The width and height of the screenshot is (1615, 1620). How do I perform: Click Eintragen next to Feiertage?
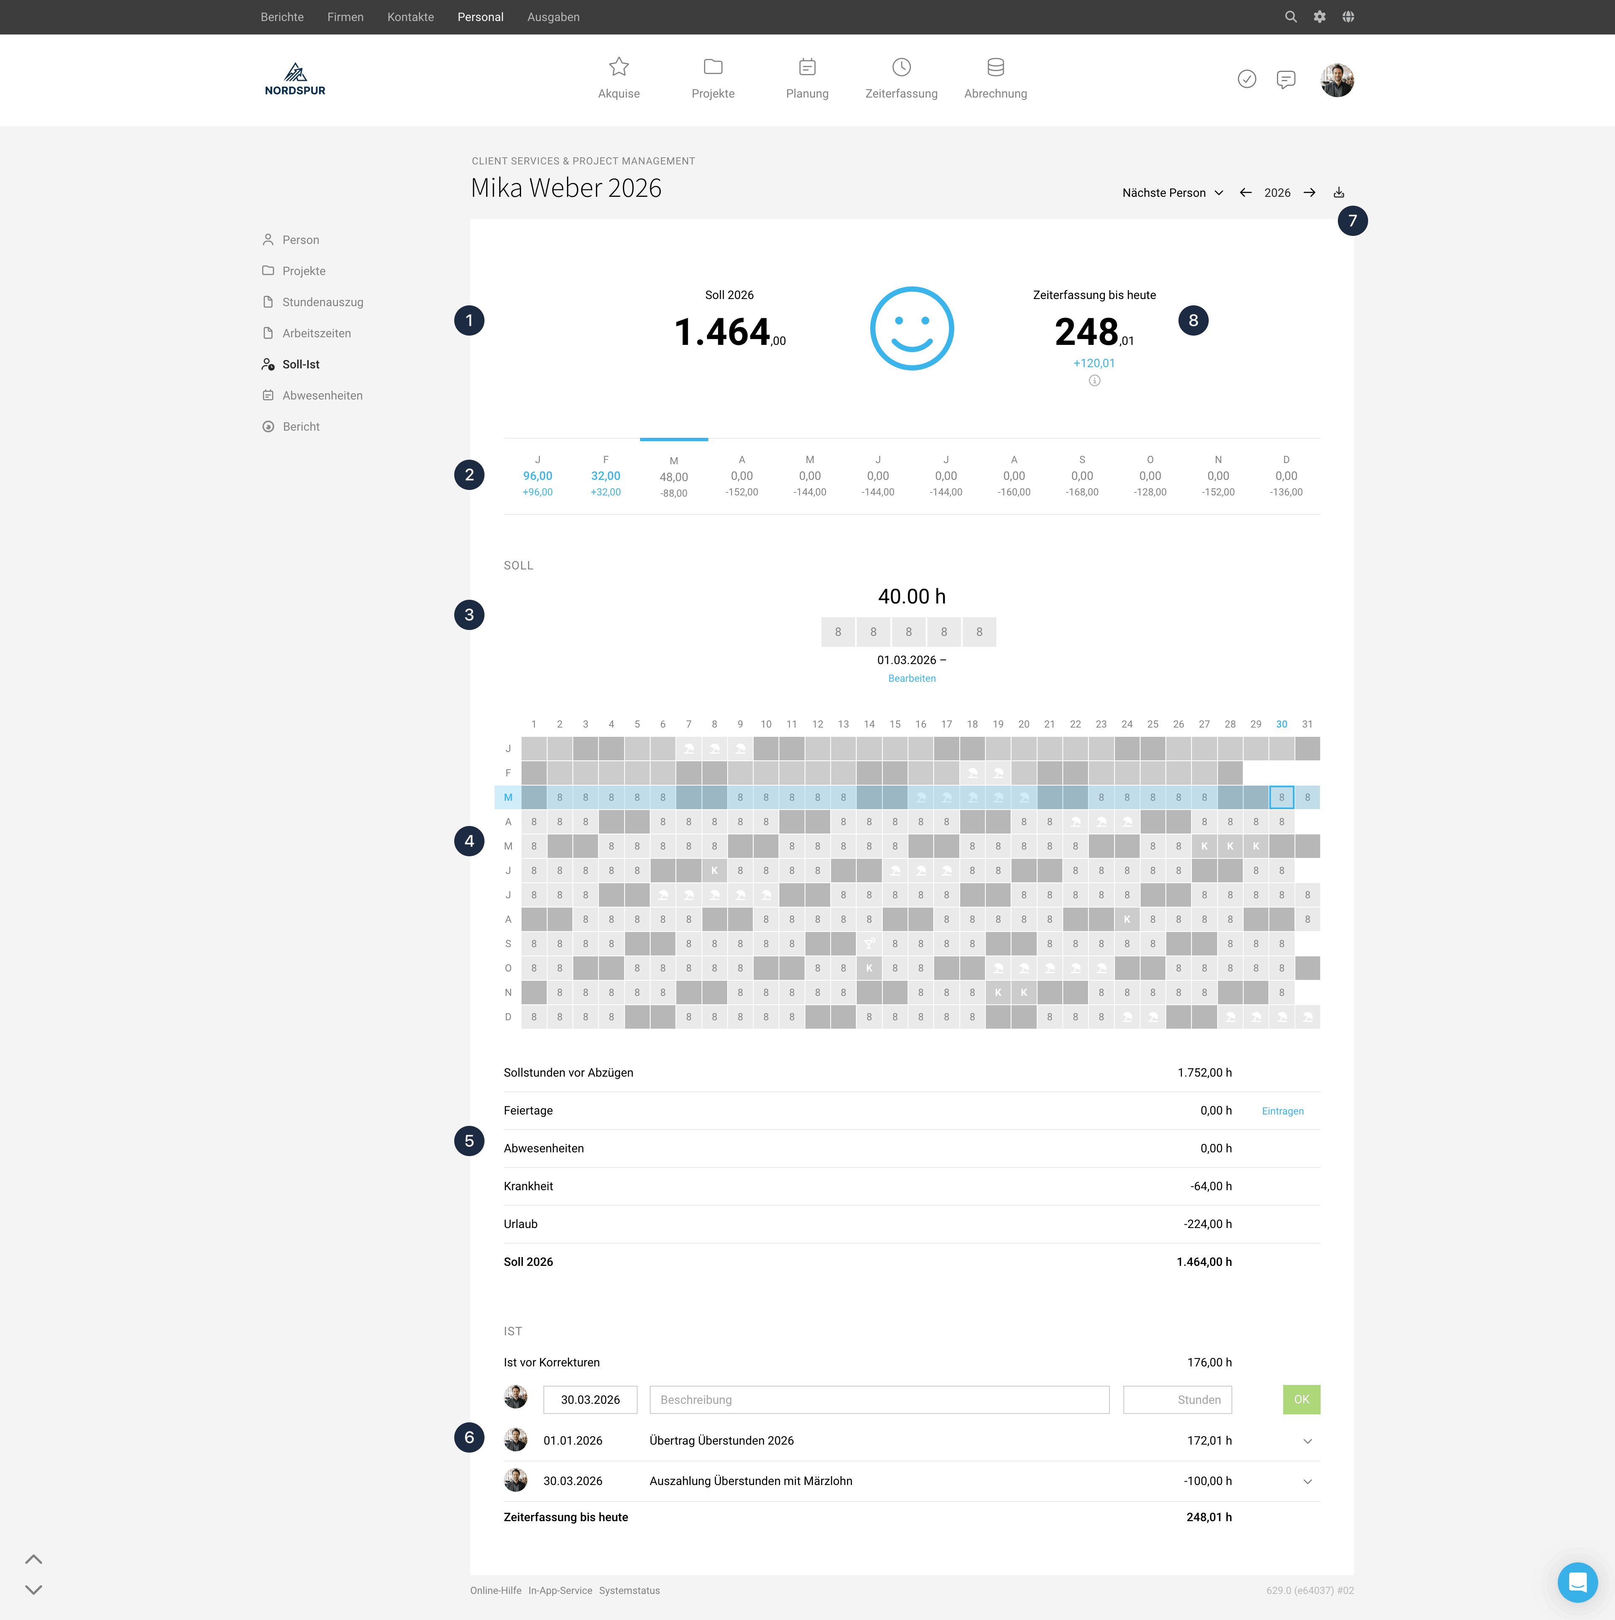point(1282,1111)
